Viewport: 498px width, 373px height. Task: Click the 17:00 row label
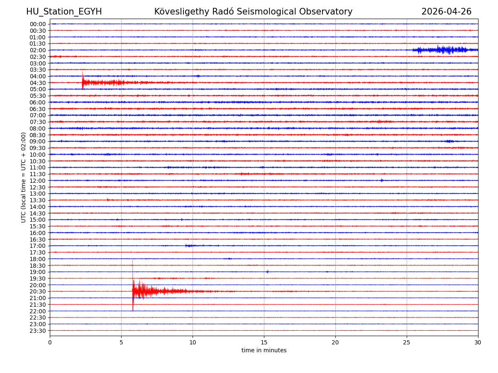click(37, 246)
